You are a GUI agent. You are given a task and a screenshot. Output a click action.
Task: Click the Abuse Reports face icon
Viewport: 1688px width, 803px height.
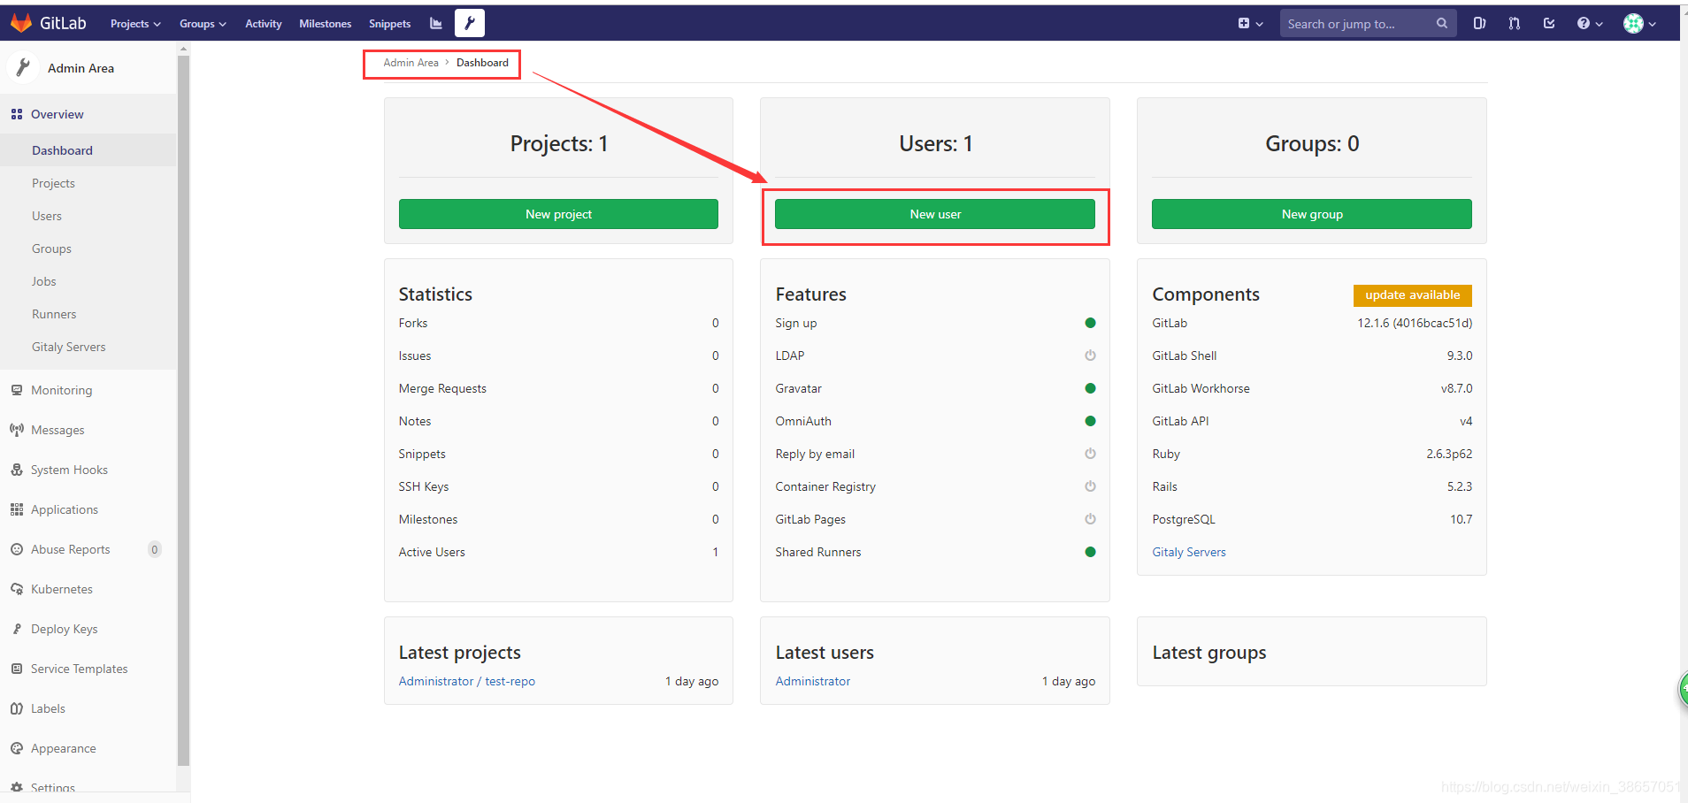17,549
